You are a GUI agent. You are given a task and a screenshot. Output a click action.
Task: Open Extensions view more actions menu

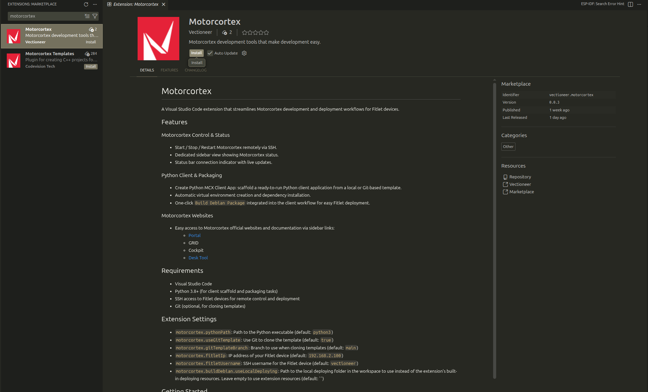(95, 4)
